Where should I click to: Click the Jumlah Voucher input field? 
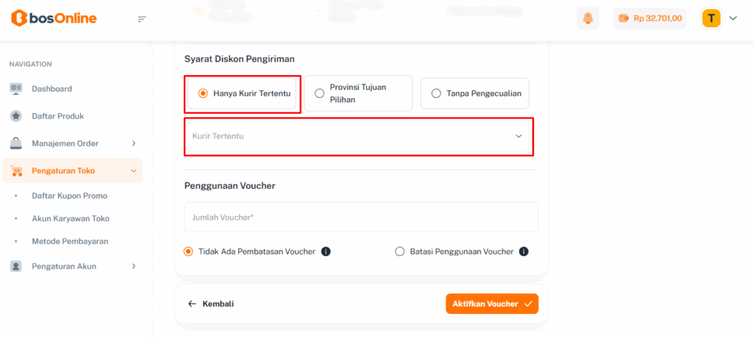tap(360, 218)
